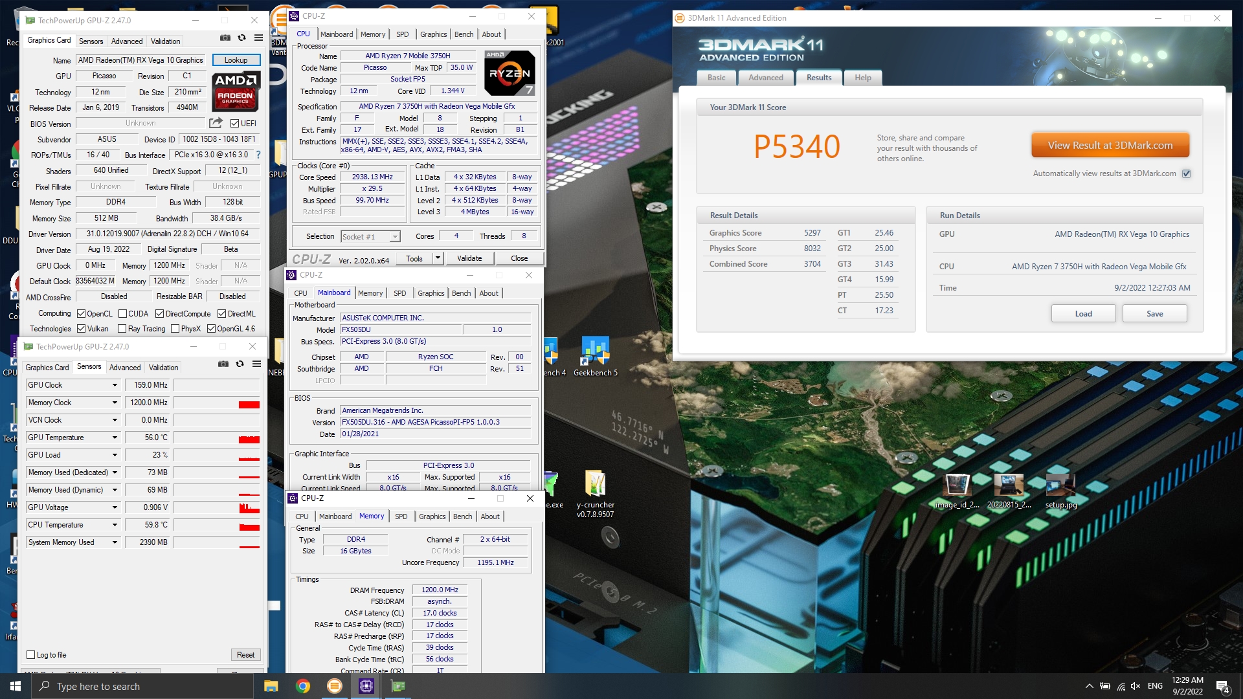
Task: Open the hamburger menu in top GPU-Z window
Action: [258, 38]
